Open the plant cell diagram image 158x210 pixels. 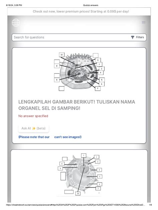coord(80,174)
